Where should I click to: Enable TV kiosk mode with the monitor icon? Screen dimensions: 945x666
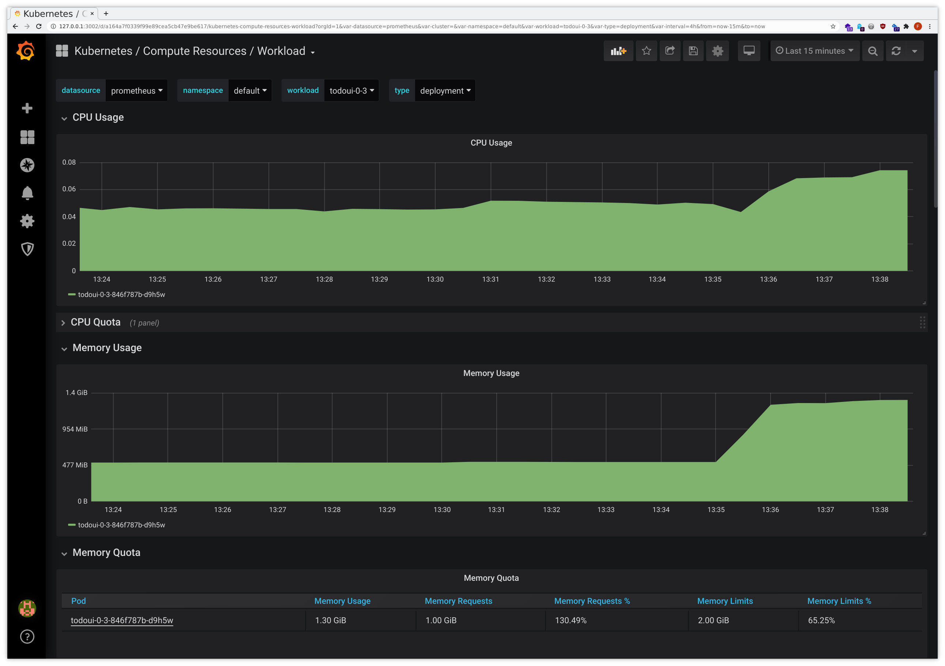tap(749, 50)
